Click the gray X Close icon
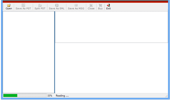Image resolution: width=170 pixels, height=100 pixels. click(91, 5)
